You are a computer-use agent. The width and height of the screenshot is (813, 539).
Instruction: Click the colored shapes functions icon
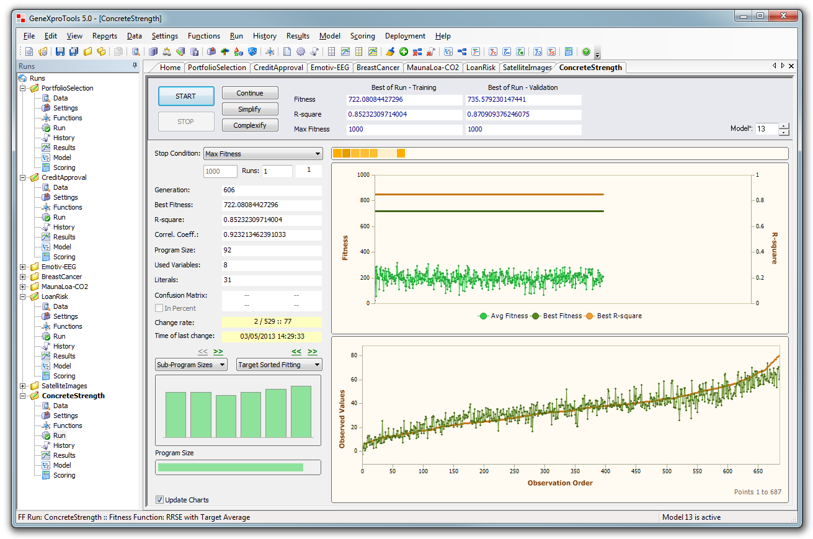[x=238, y=52]
